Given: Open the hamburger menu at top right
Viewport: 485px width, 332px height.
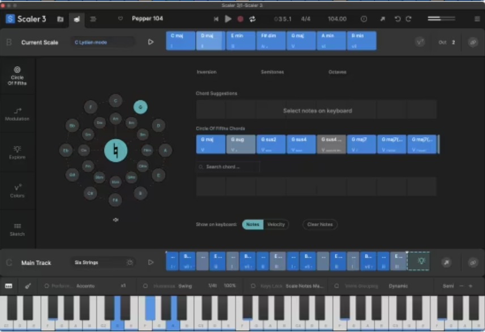Looking at the screenshot, I should pos(477,18).
